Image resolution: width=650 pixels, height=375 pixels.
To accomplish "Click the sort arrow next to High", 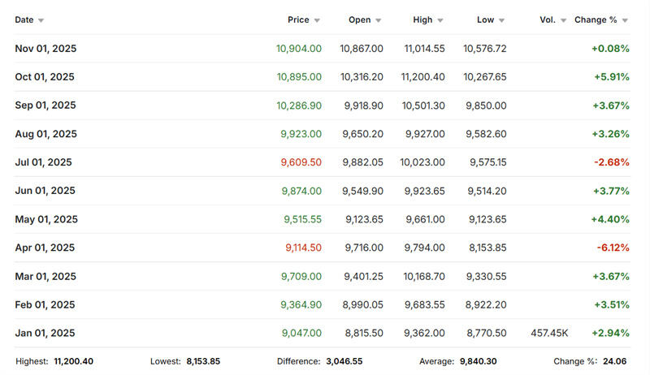I will (x=440, y=20).
